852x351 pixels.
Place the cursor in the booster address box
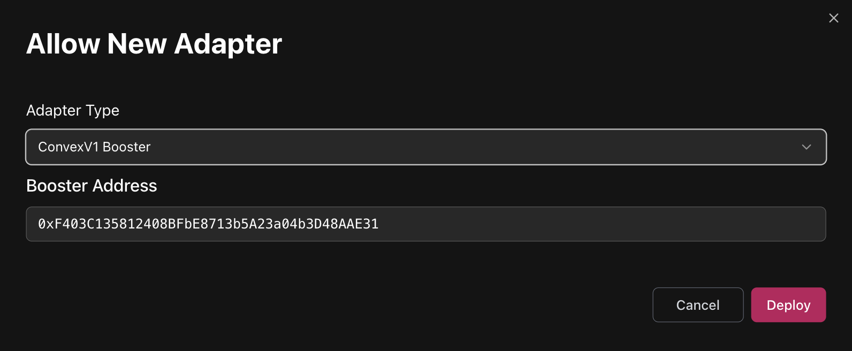[x=425, y=224]
